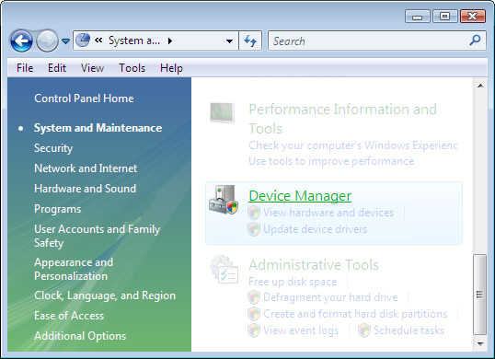Image resolution: width=495 pixels, height=359 pixels.
Task: Open the File menu
Action: coord(25,68)
